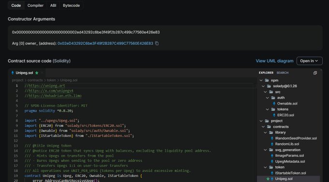Open UpegMetadata.sol in the file tree

click(x=290, y=161)
